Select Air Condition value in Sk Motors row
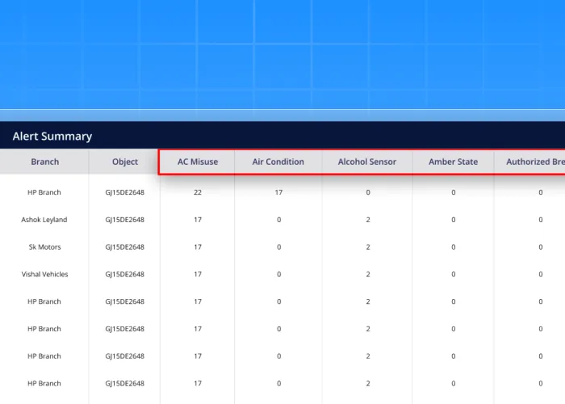Screen dimensions: 565x404 (278, 247)
